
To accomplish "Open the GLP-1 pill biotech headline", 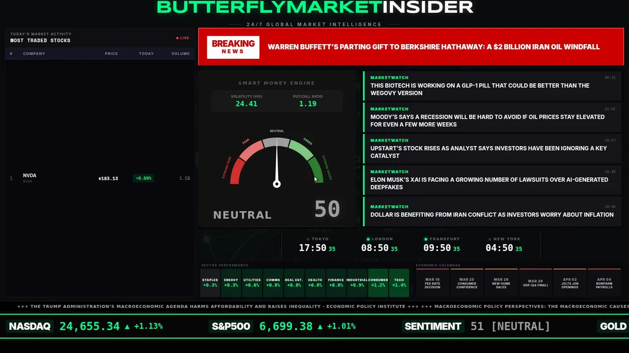I will (492, 86).
